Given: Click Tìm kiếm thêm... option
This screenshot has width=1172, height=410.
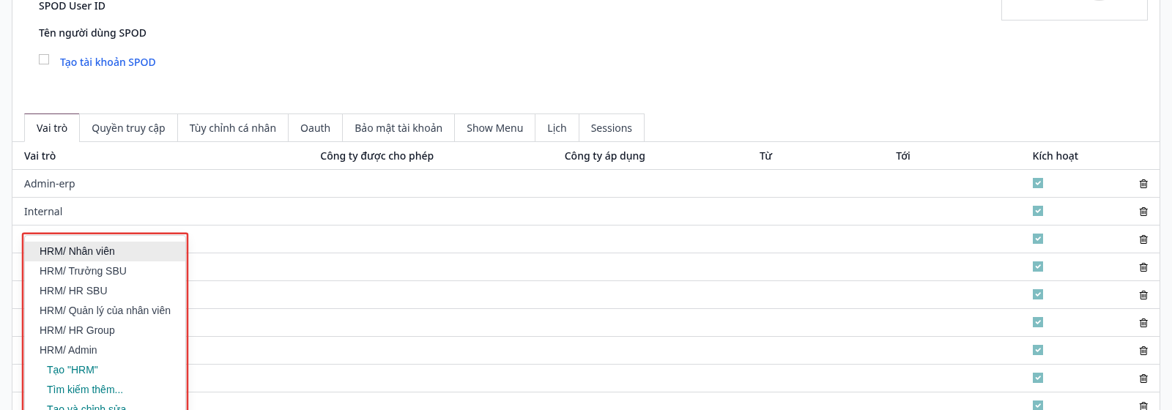Looking at the screenshot, I should [x=105, y=389].
